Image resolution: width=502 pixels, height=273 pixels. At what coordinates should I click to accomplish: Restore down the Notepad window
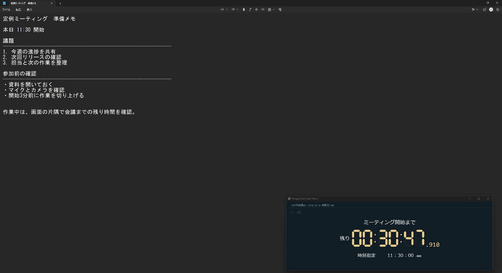pos(488,3)
